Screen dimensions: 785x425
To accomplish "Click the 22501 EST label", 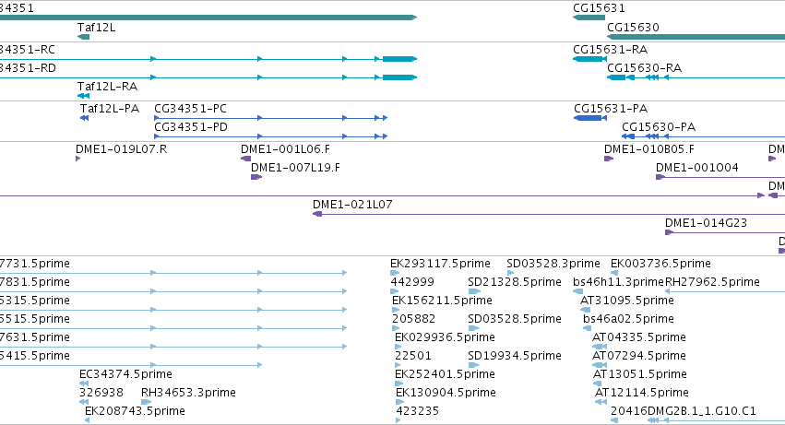I will 413,357.
